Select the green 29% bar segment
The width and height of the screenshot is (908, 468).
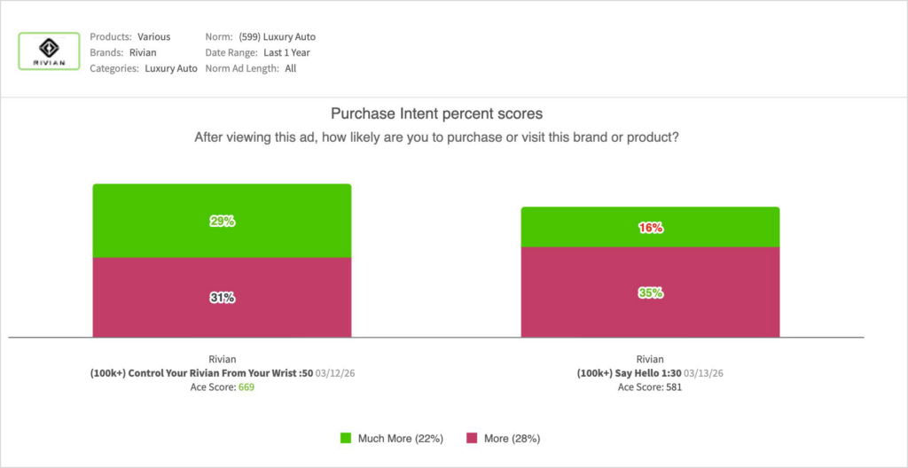pos(222,221)
